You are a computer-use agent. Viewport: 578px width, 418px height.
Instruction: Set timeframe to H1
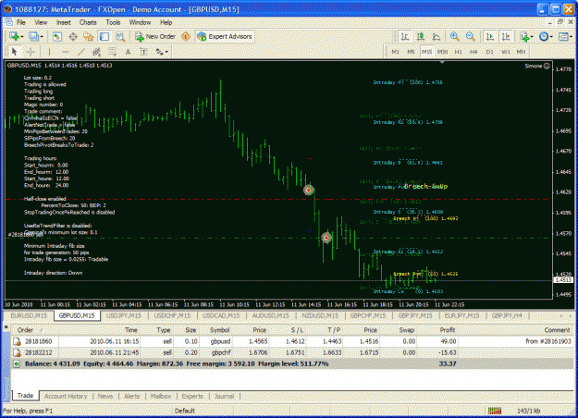tap(458, 52)
